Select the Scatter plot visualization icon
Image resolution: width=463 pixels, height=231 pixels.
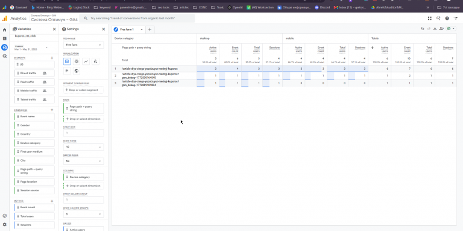[x=95, y=61]
